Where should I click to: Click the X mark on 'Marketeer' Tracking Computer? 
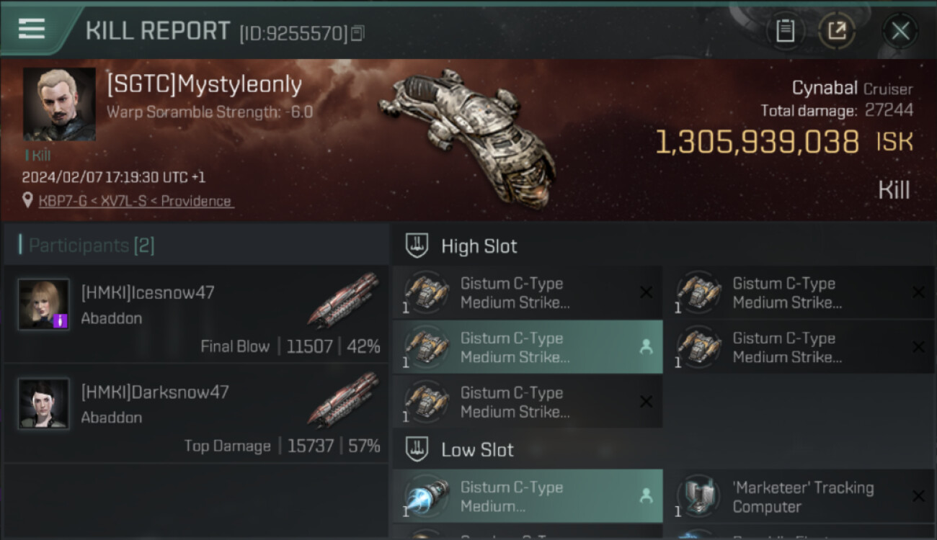[918, 496]
